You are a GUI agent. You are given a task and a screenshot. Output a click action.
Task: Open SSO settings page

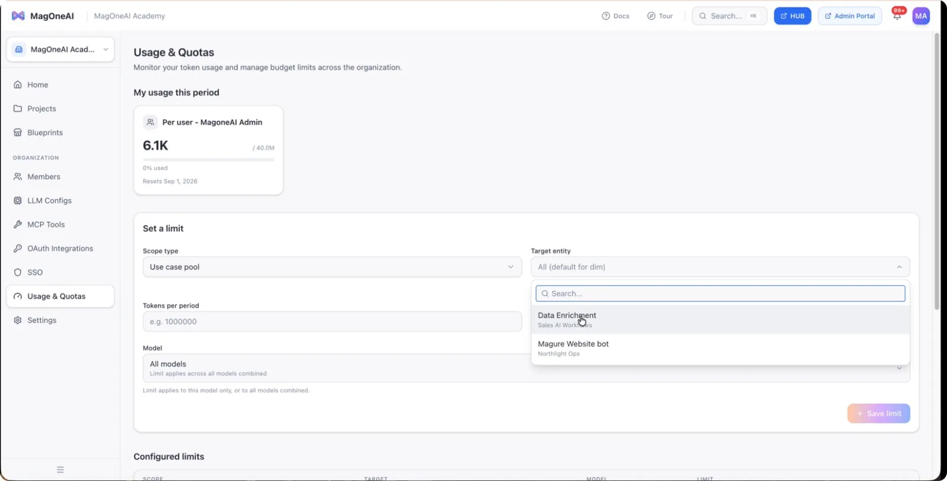(60, 273)
